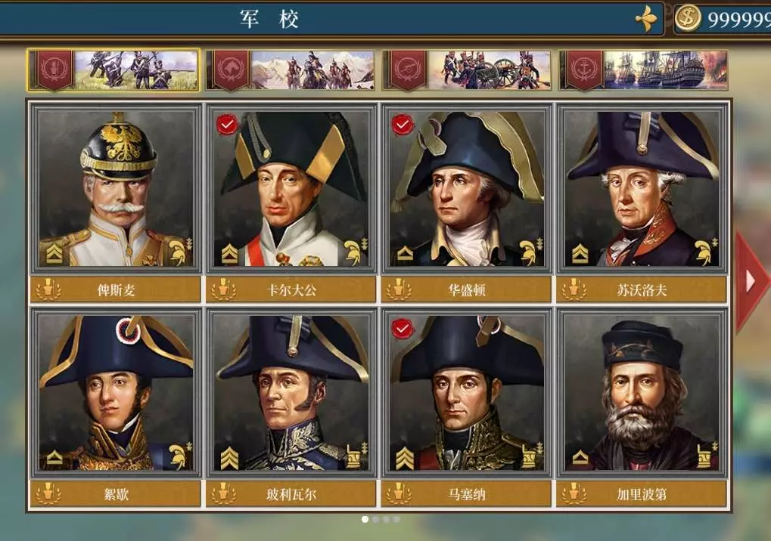Click the gold coin currency icon
771x541 pixels.
pos(688,18)
